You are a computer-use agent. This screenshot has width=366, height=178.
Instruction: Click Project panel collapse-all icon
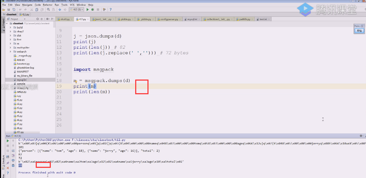(42, 19)
